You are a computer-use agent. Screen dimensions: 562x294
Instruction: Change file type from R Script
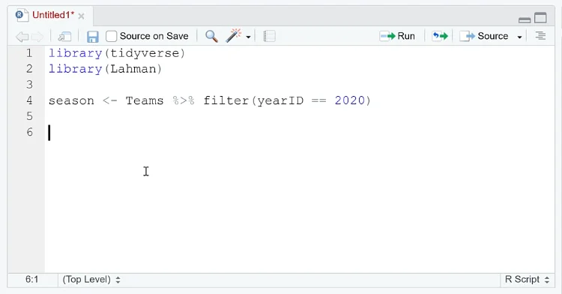coord(527,279)
